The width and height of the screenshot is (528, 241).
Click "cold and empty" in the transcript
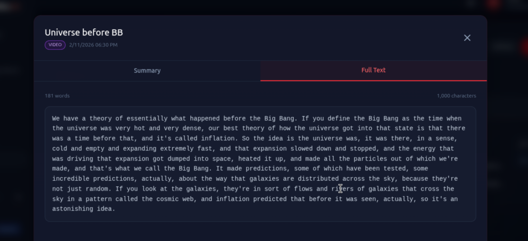77,149
